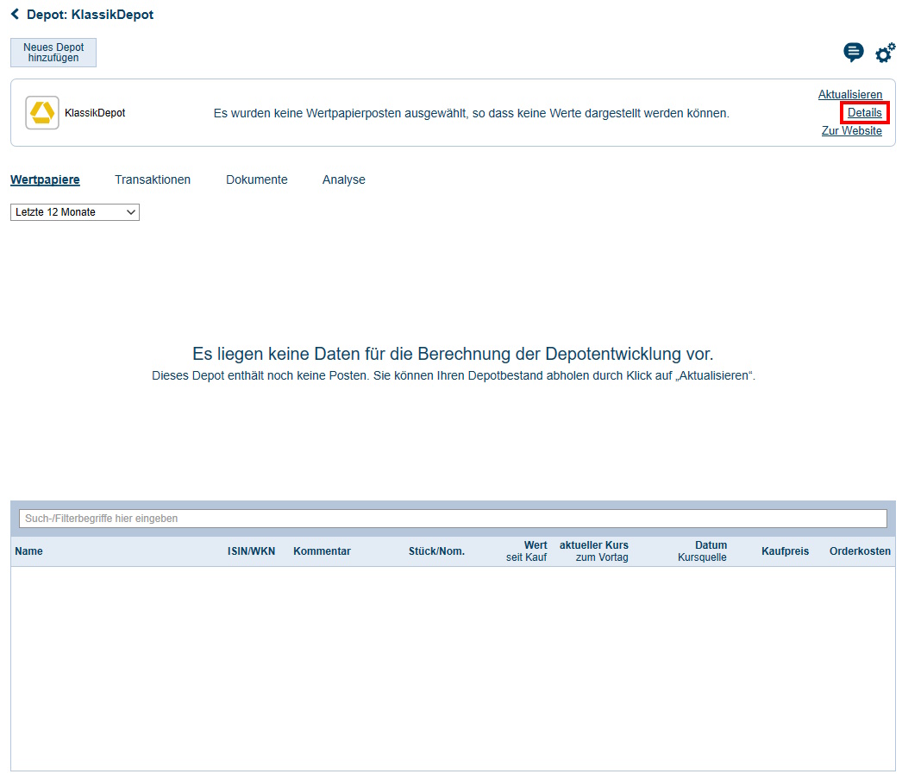Viewport: 902px width, 774px height.
Task: Click the Commerzbank depot logo
Action: tap(41, 112)
